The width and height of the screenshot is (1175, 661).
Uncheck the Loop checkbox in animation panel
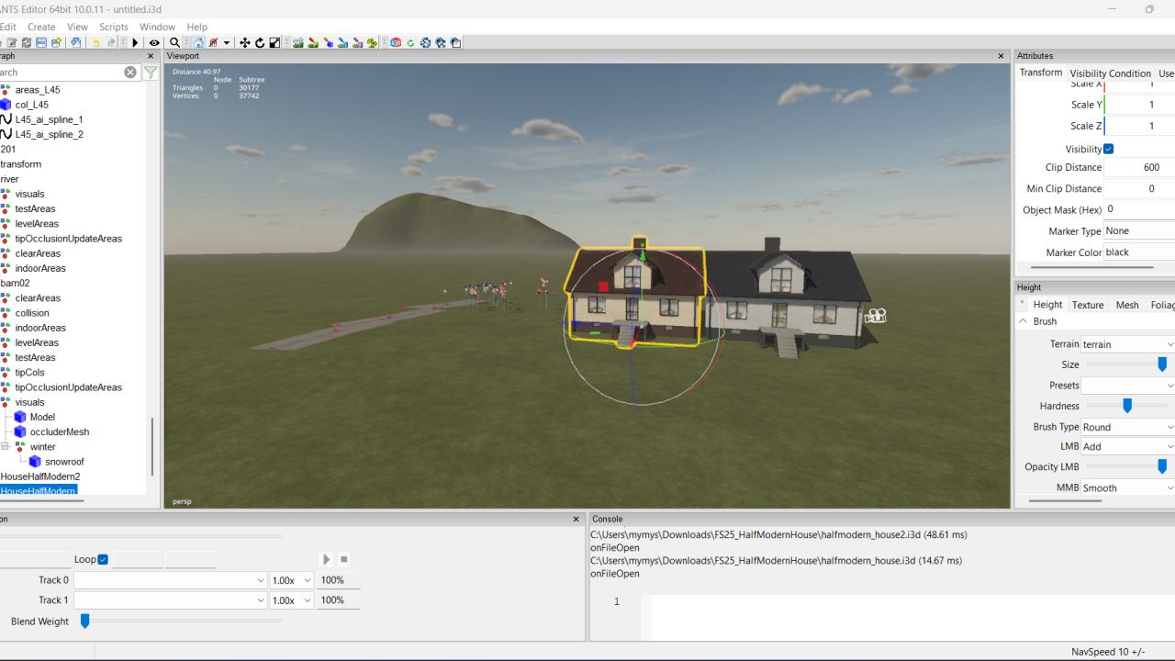coord(103,559)
